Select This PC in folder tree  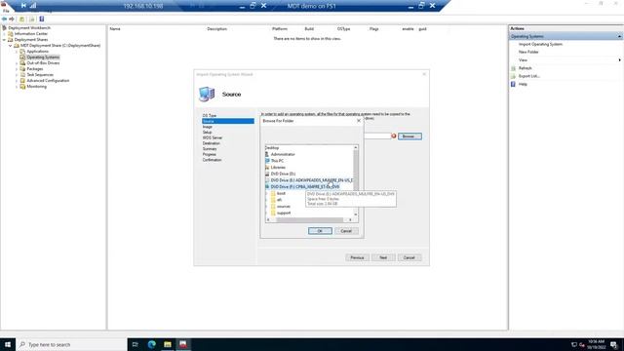[277, 161]
